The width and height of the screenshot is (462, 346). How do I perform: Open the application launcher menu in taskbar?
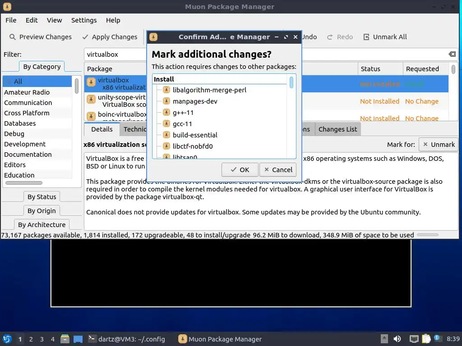[7, 339]
